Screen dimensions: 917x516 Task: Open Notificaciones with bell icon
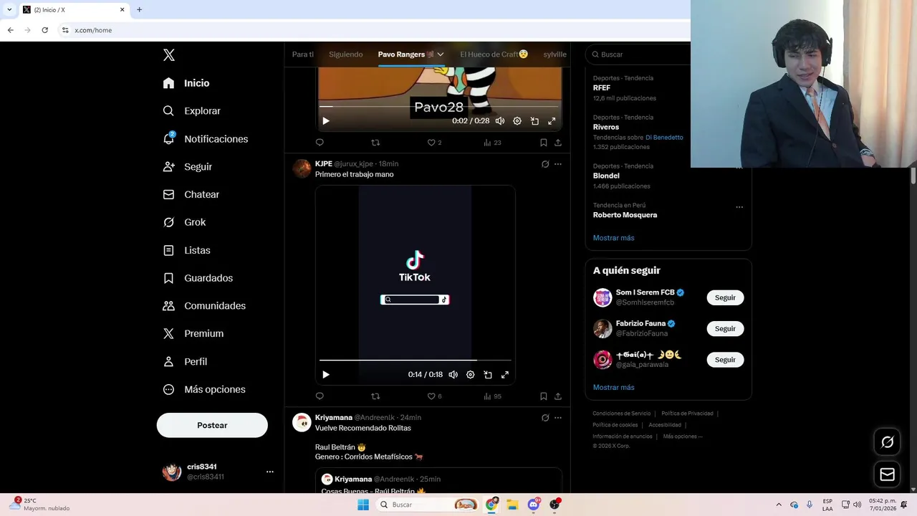click(x=205, y=139)
